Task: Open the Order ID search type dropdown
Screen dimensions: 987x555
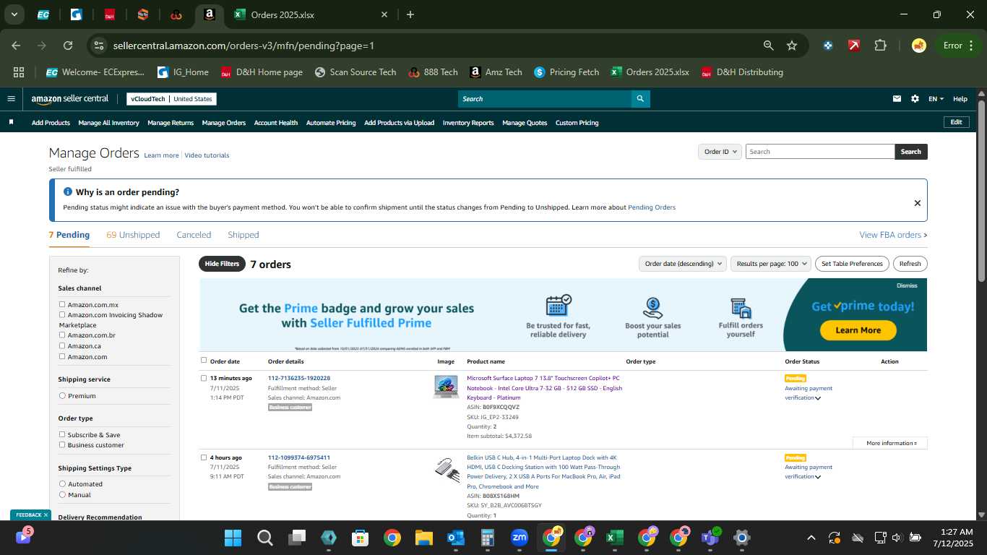Action: click(x=720, y=152)
